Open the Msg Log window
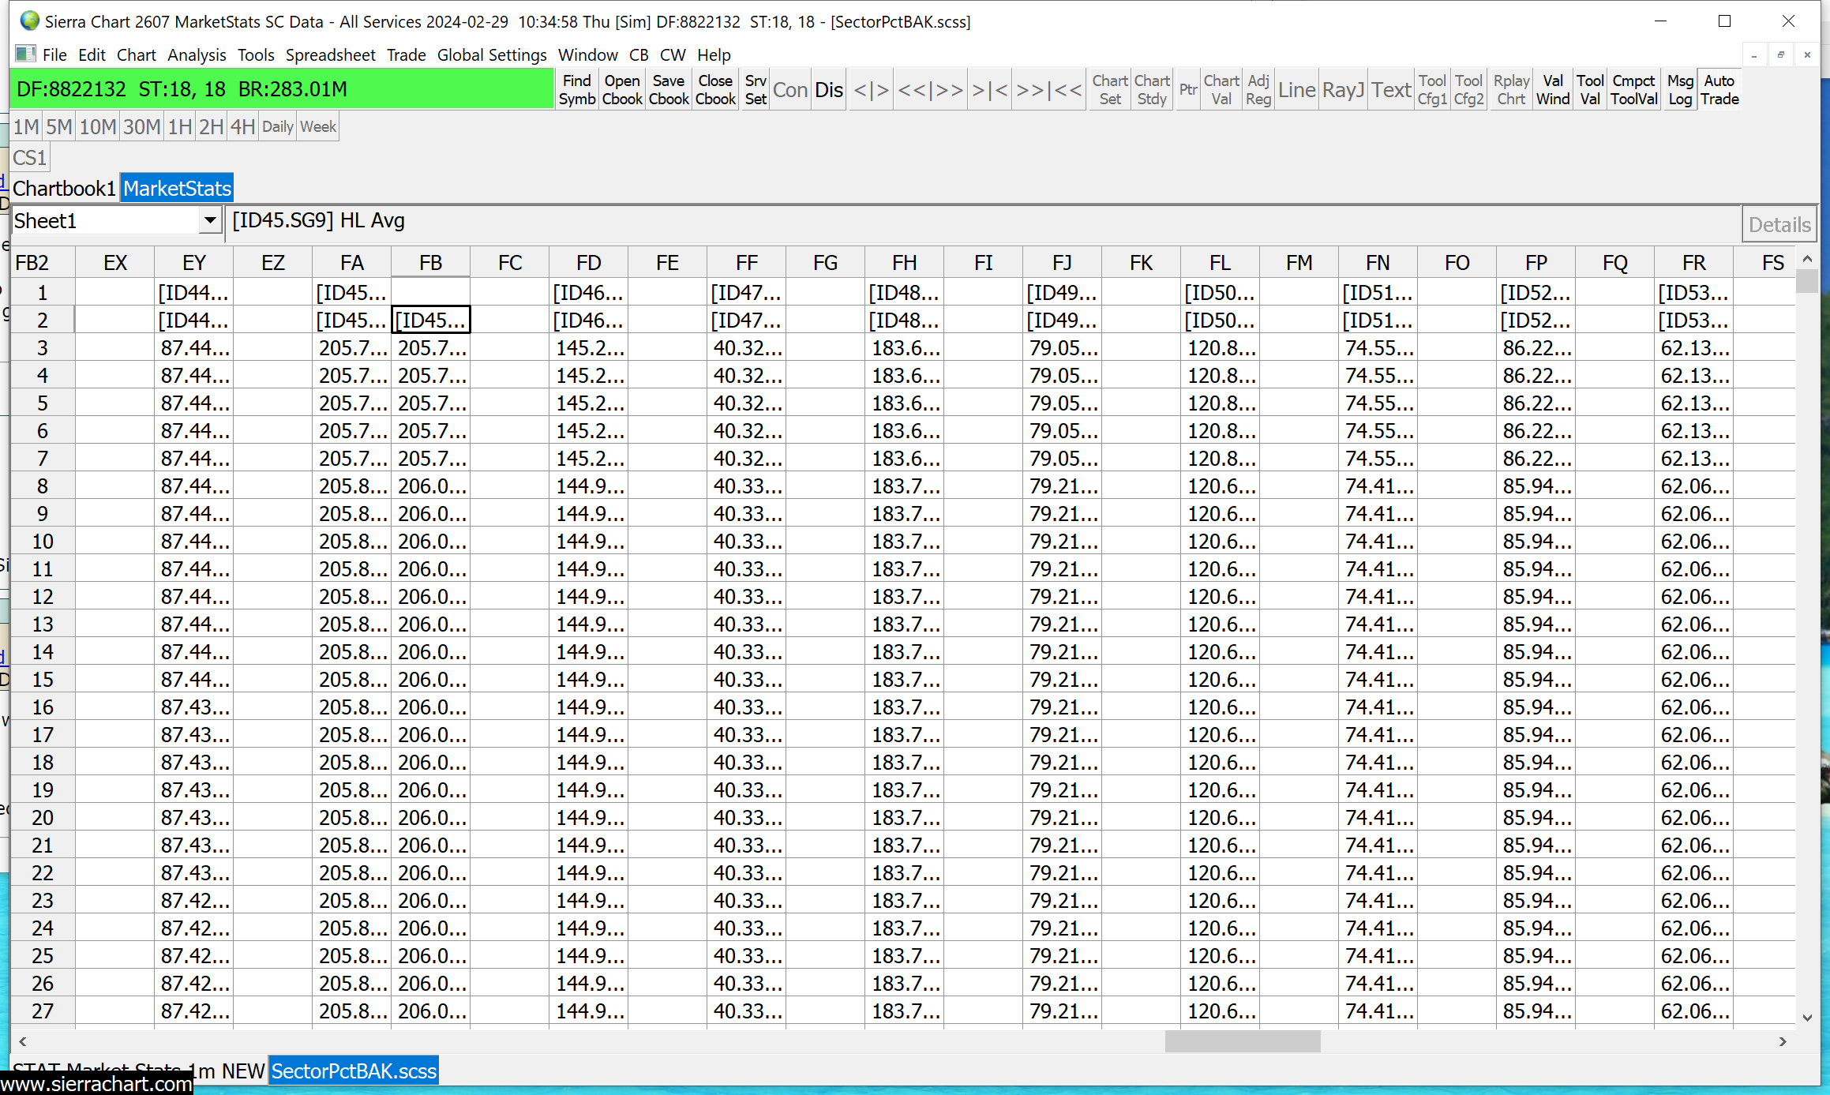 1680,90
